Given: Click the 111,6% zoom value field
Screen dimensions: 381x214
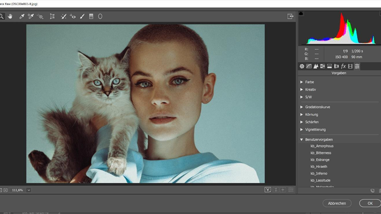Looking at the screenshot, I should coord(17,190).
